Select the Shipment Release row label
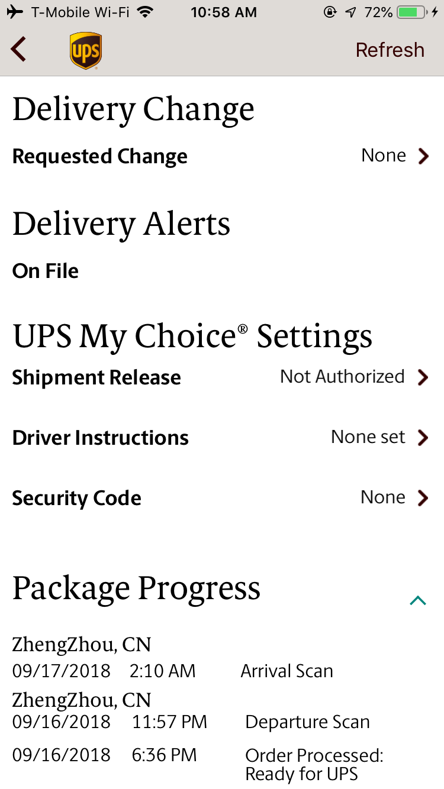This screenshot has width=444, height=789. point(96,377)
